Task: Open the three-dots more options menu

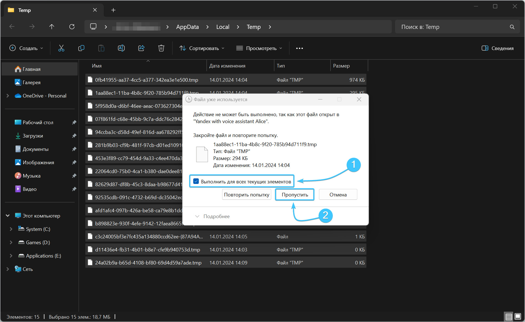Action: click(x=299, y=48)
